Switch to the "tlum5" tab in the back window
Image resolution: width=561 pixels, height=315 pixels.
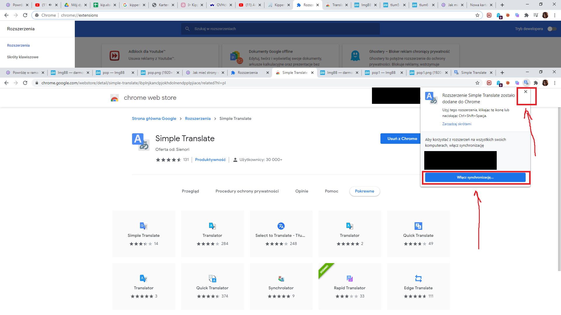point(394,5)
